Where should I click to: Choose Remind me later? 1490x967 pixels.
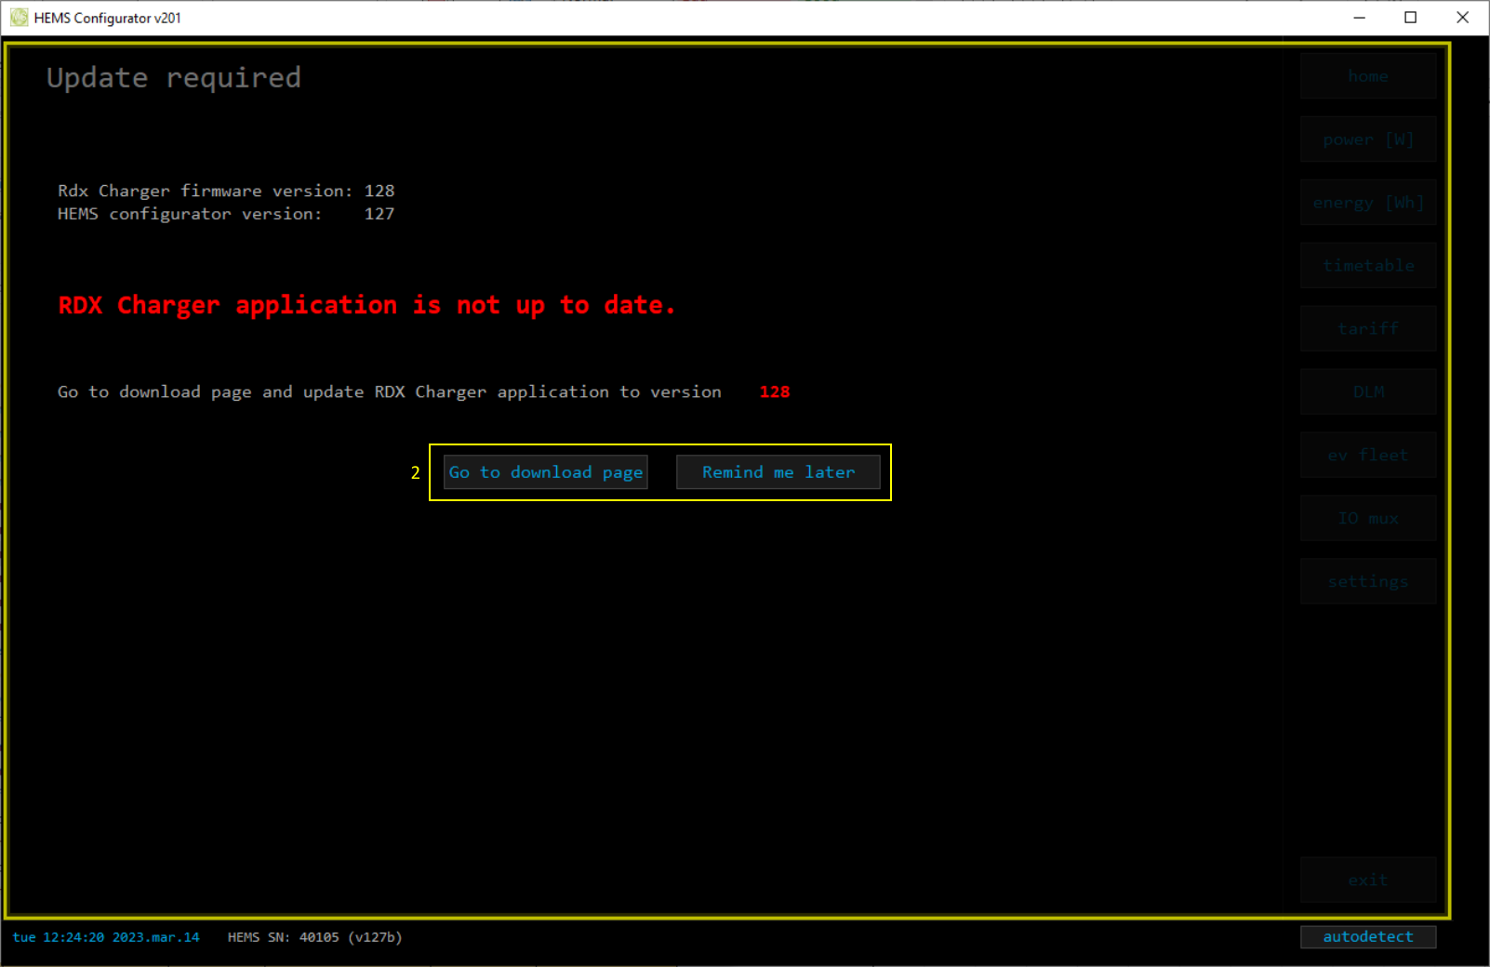point(778,472)
